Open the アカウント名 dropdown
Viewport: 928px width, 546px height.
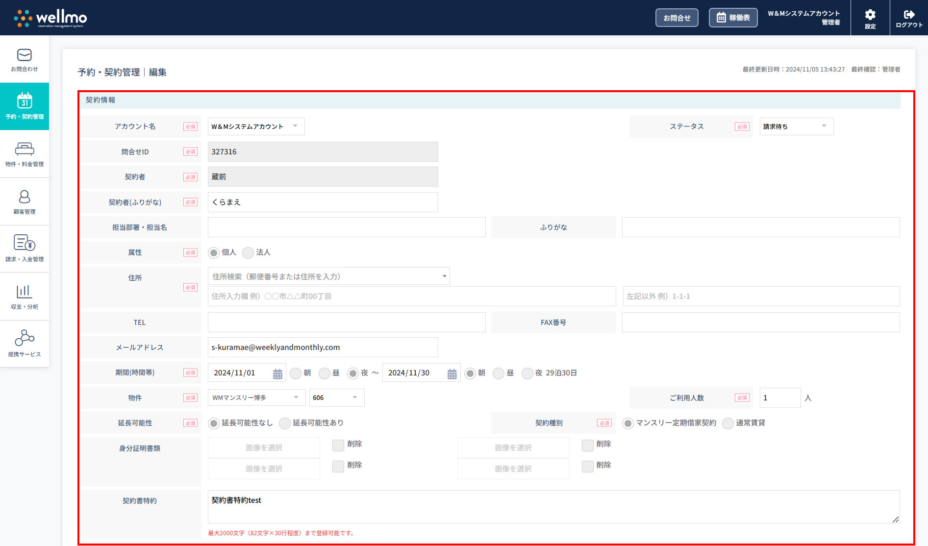(256, 126)
